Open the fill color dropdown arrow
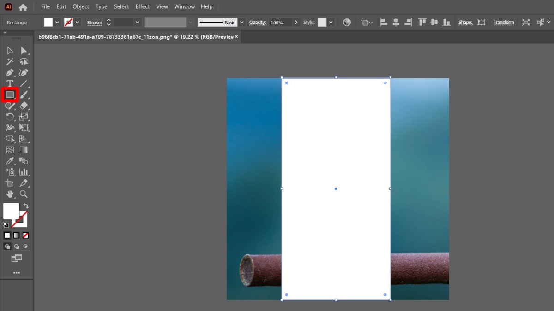554x311 pixels. (x=57, y=22)
